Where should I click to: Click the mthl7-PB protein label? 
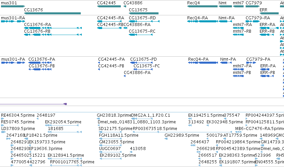[242, 73]
